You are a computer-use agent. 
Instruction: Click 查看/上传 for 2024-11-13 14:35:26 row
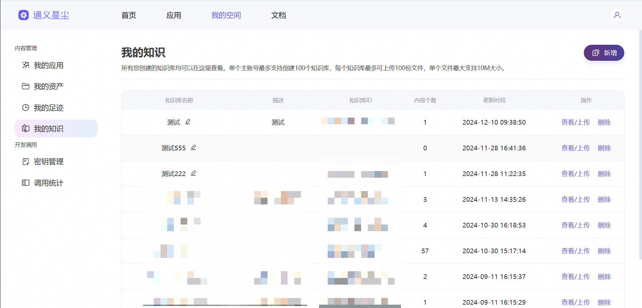575,199
